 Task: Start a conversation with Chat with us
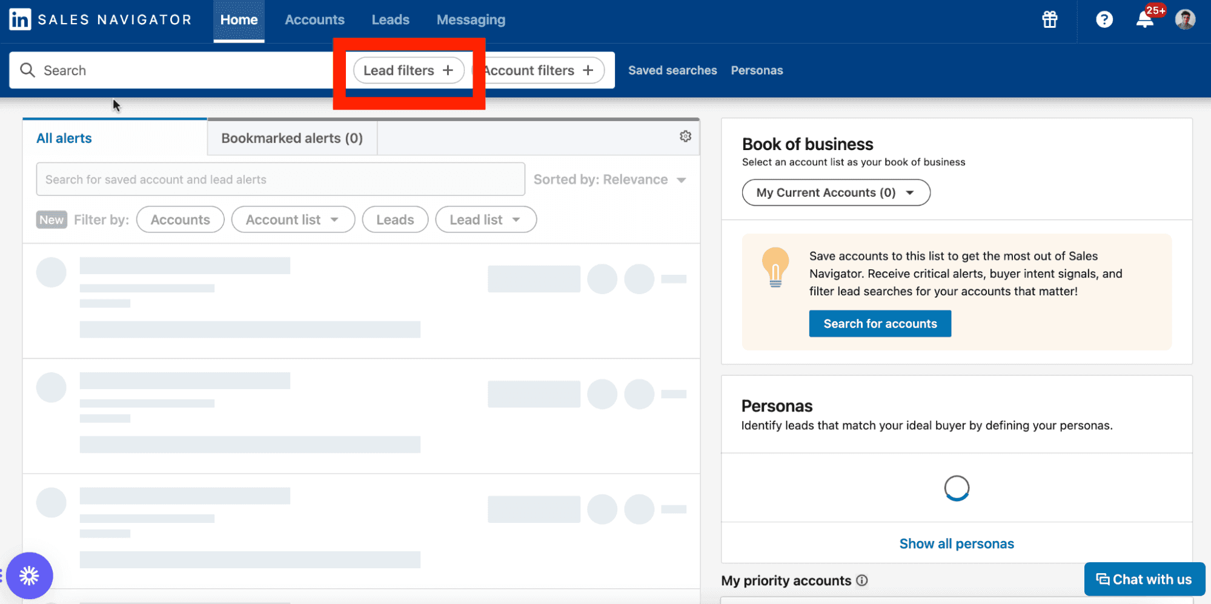tap(1144, 579)
